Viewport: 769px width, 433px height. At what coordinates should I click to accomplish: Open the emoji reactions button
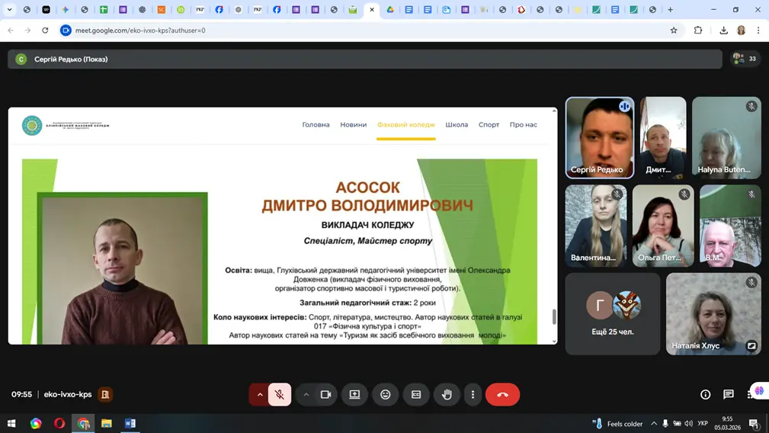pos(386,394)
